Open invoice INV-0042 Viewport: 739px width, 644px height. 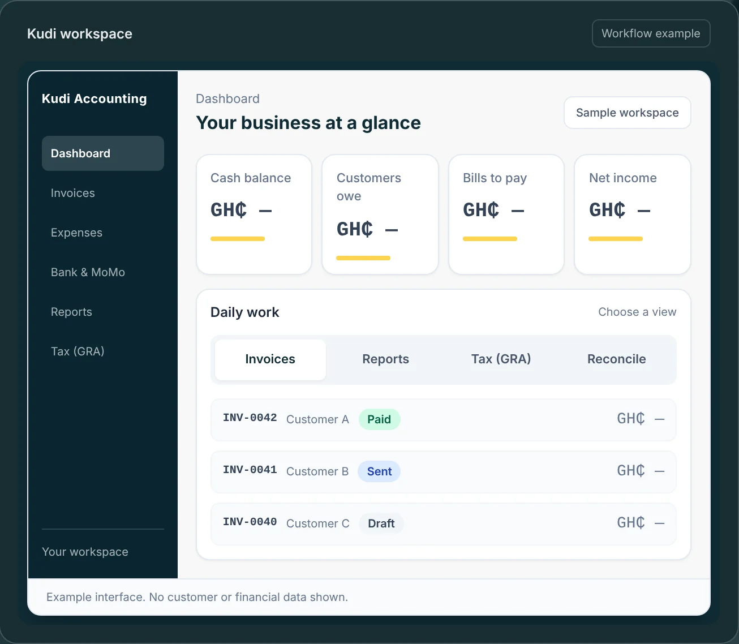(x=444, y=420)
